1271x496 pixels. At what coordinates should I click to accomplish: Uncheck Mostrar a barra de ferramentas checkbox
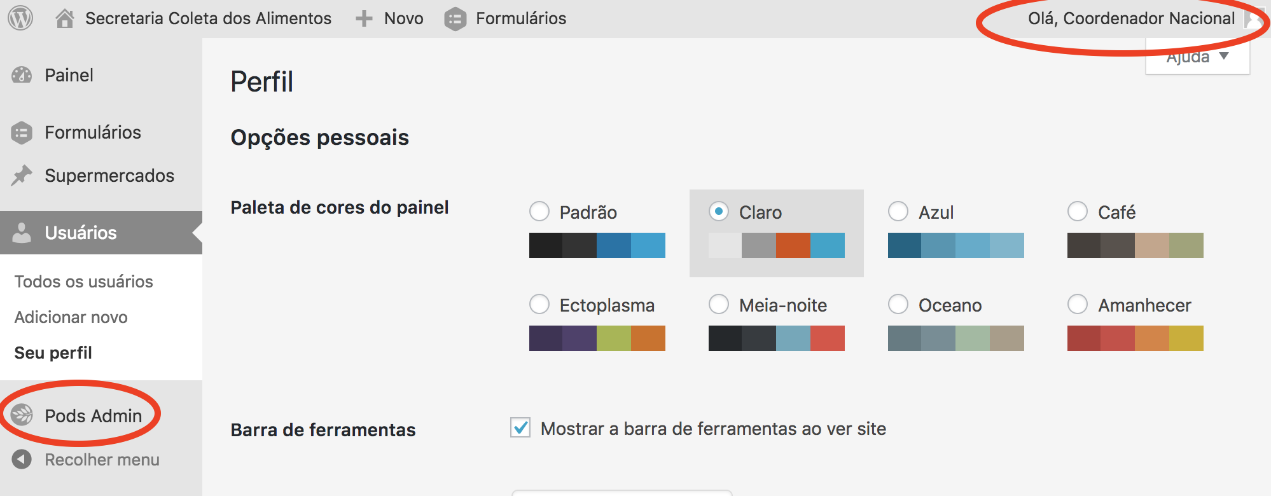click(520, 428)
